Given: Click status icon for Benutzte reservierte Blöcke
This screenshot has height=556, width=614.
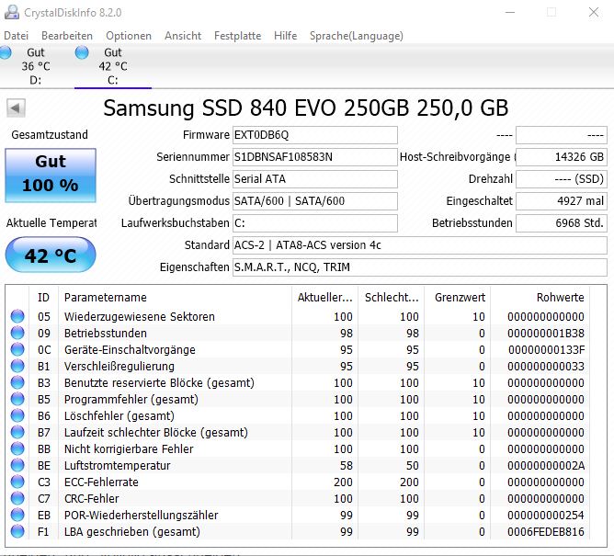Looking at the screenshot, I should pos(17,382).
